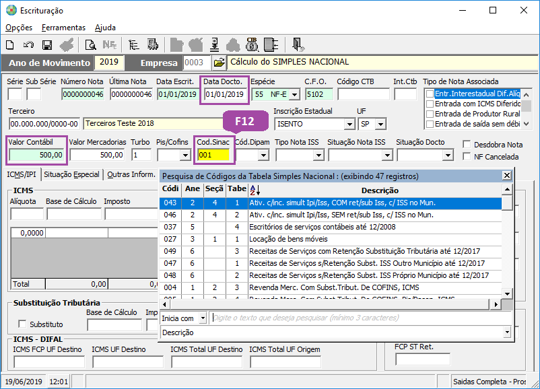The image size is (540, 389).
Task: Click the search text input in popup
Action: click(x=360, y=318)
